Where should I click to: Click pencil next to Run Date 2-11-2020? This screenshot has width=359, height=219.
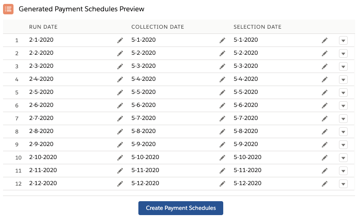point(120,171)
